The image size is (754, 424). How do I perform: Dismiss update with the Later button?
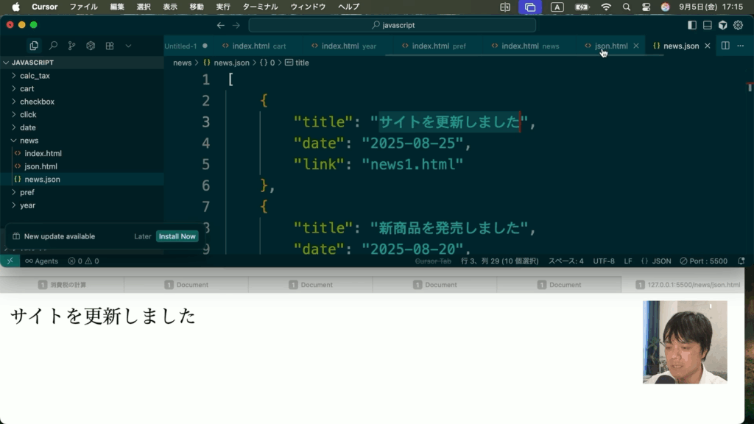(x=142, y=236)
